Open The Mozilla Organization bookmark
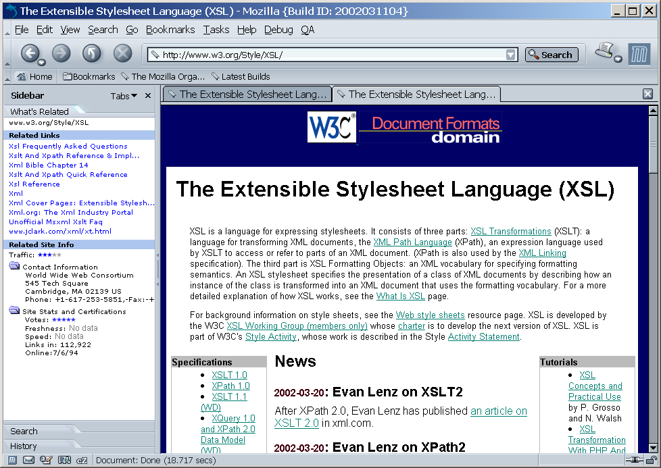Viewport: 661px width, 468px height. pos(163,77)
